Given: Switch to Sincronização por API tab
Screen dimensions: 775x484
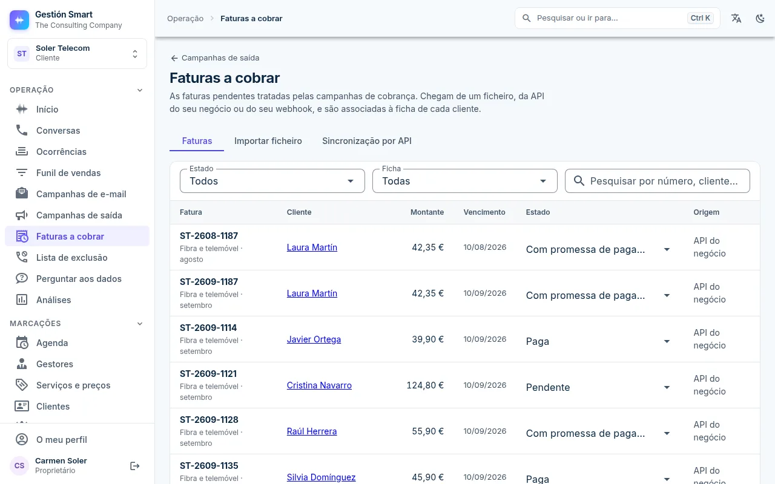Looking at the screenshot, I should pyautogui.click(x=367, y=141).
